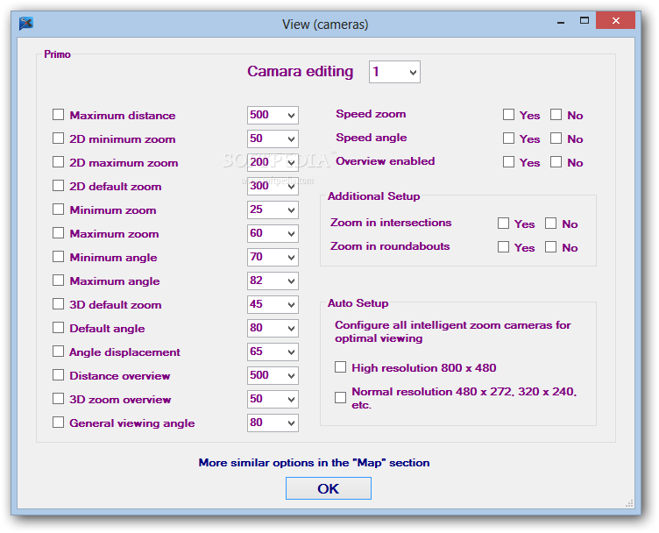Screen dimensions: 659x533
Task: Tick the Minimum angle checkbox
Action: point(58,256)
